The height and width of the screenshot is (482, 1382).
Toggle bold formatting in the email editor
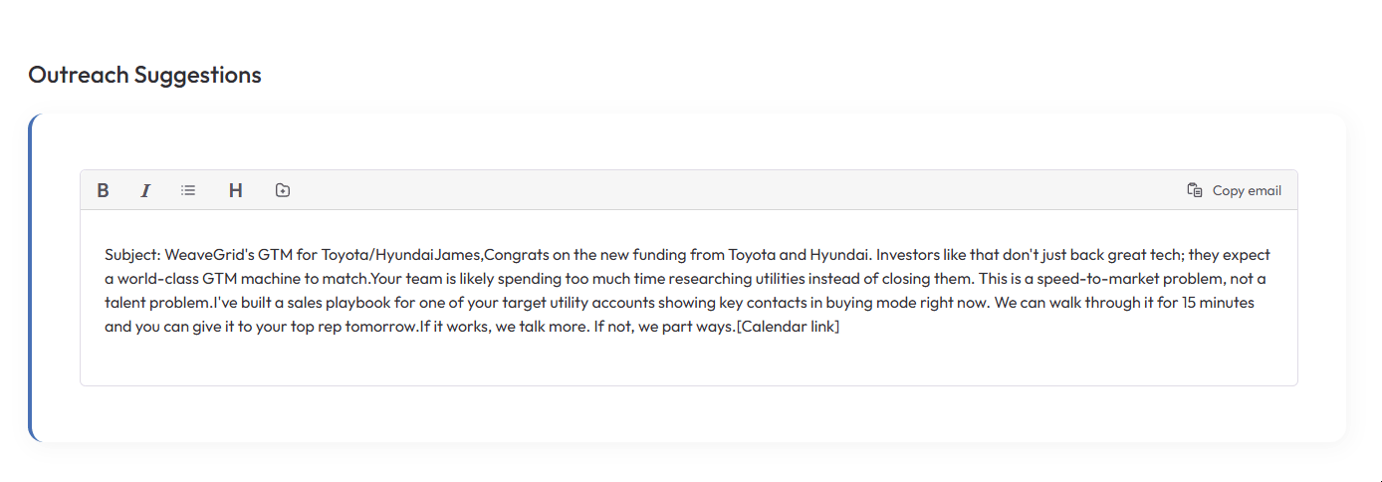pyautogui.click(x=103, y=190)
